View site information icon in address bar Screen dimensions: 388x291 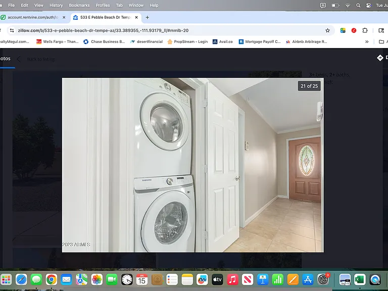tap(12, 30)
